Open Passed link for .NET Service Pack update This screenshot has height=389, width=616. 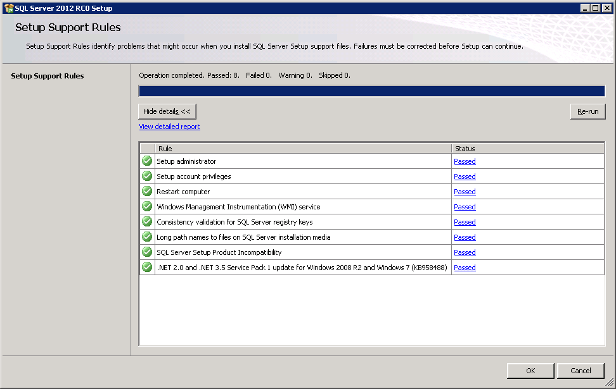click(465, 268)
